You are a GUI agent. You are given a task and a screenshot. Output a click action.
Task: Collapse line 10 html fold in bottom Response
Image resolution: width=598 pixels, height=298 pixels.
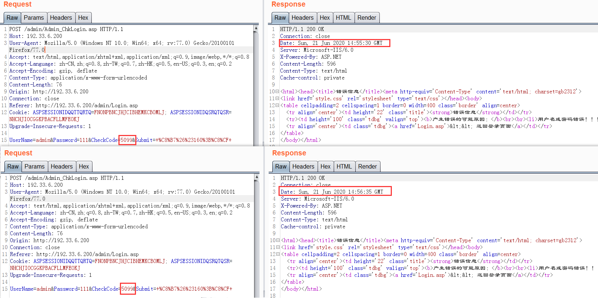278,241
